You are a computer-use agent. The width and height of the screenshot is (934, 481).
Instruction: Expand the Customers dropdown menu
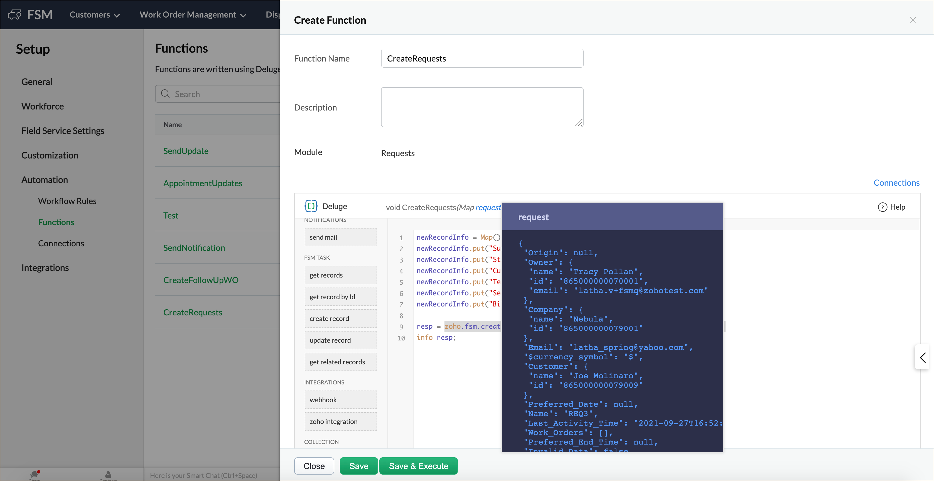[x=95, y=15]
